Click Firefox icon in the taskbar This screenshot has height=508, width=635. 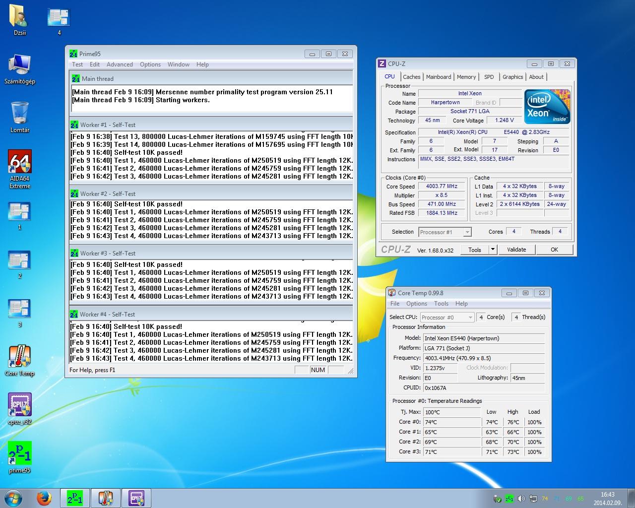pyautogui.click(x=44, y=498)
